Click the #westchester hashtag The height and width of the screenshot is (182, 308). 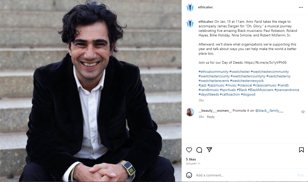click(x=240, y=72)
